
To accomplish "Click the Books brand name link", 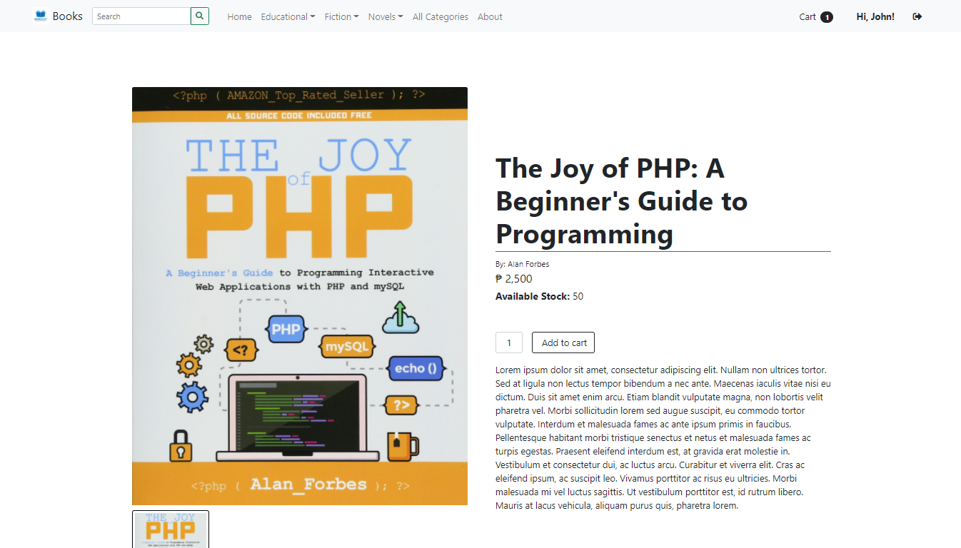I will 67,16.
